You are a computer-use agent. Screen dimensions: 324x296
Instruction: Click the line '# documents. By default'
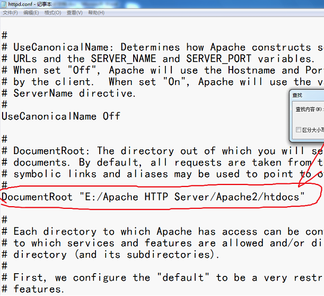click(x=163, y=163)
